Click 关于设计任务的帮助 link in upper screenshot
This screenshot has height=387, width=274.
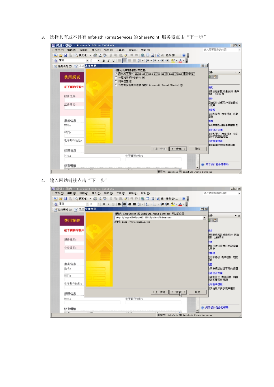tap(217, 164)
